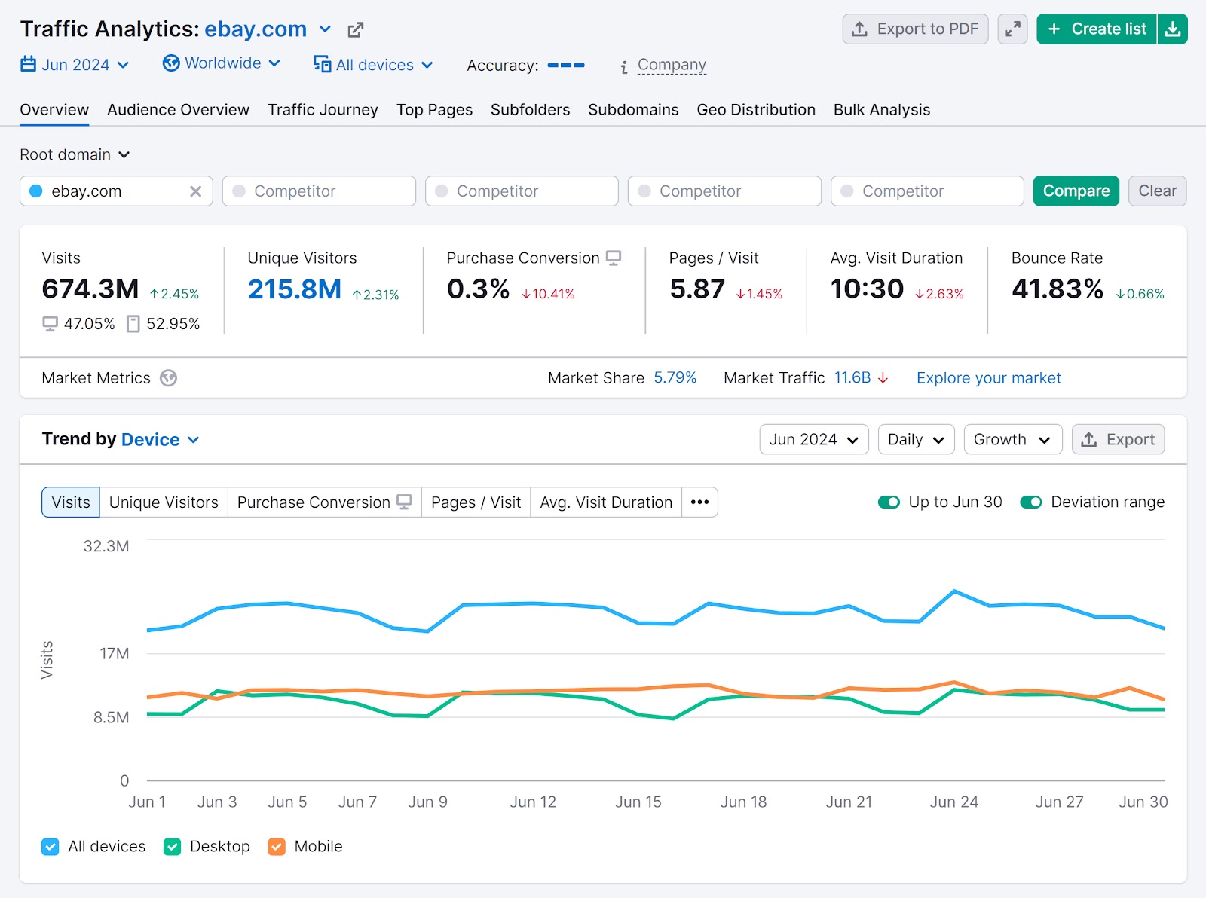1206x898 pixels.
Task: Select the Avg. Visit Duration chart metric tab
Action: point(606,502)
